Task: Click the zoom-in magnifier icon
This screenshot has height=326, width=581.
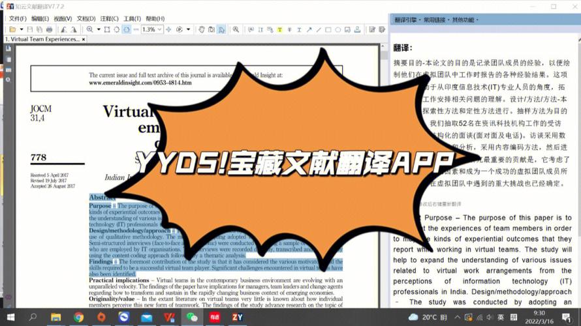Action: pos(89,29)
